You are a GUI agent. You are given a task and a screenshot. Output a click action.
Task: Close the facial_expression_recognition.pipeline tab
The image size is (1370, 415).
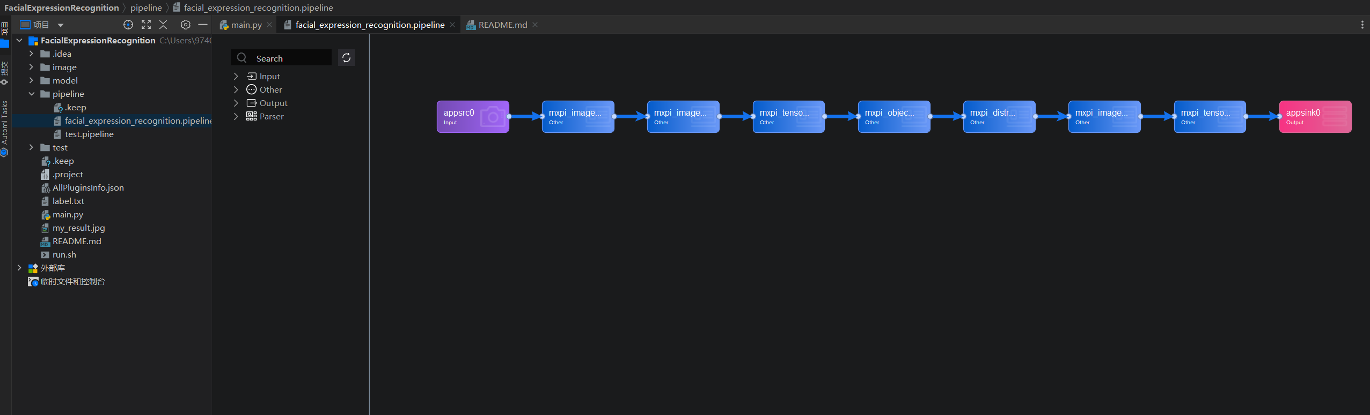(x=452, y=25)
